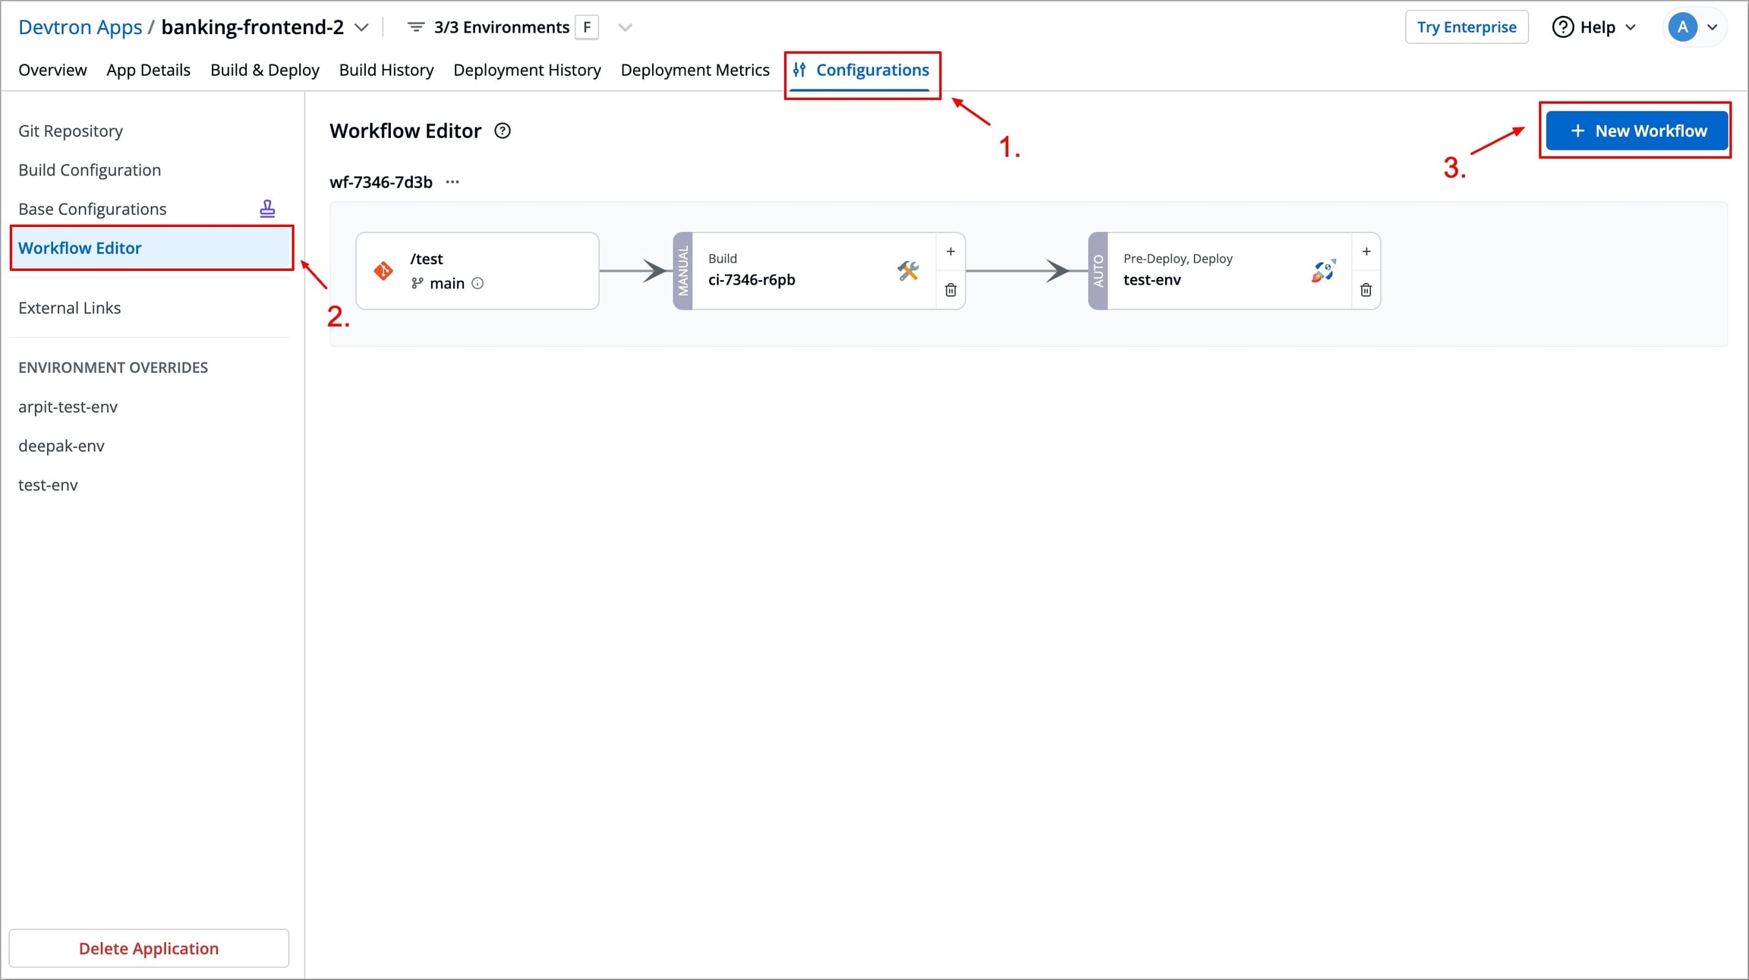This screenshot has height=980, width=1749.
Task: Select the deepak-env environment override
Action: point(61,446)
